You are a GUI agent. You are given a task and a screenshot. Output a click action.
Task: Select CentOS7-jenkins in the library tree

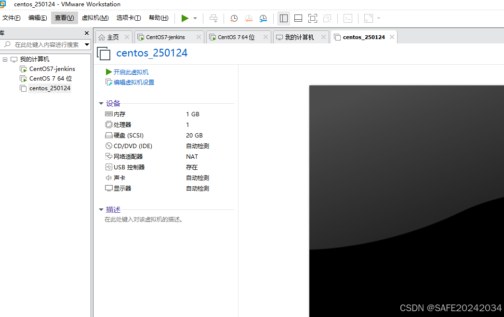(52, 69)
